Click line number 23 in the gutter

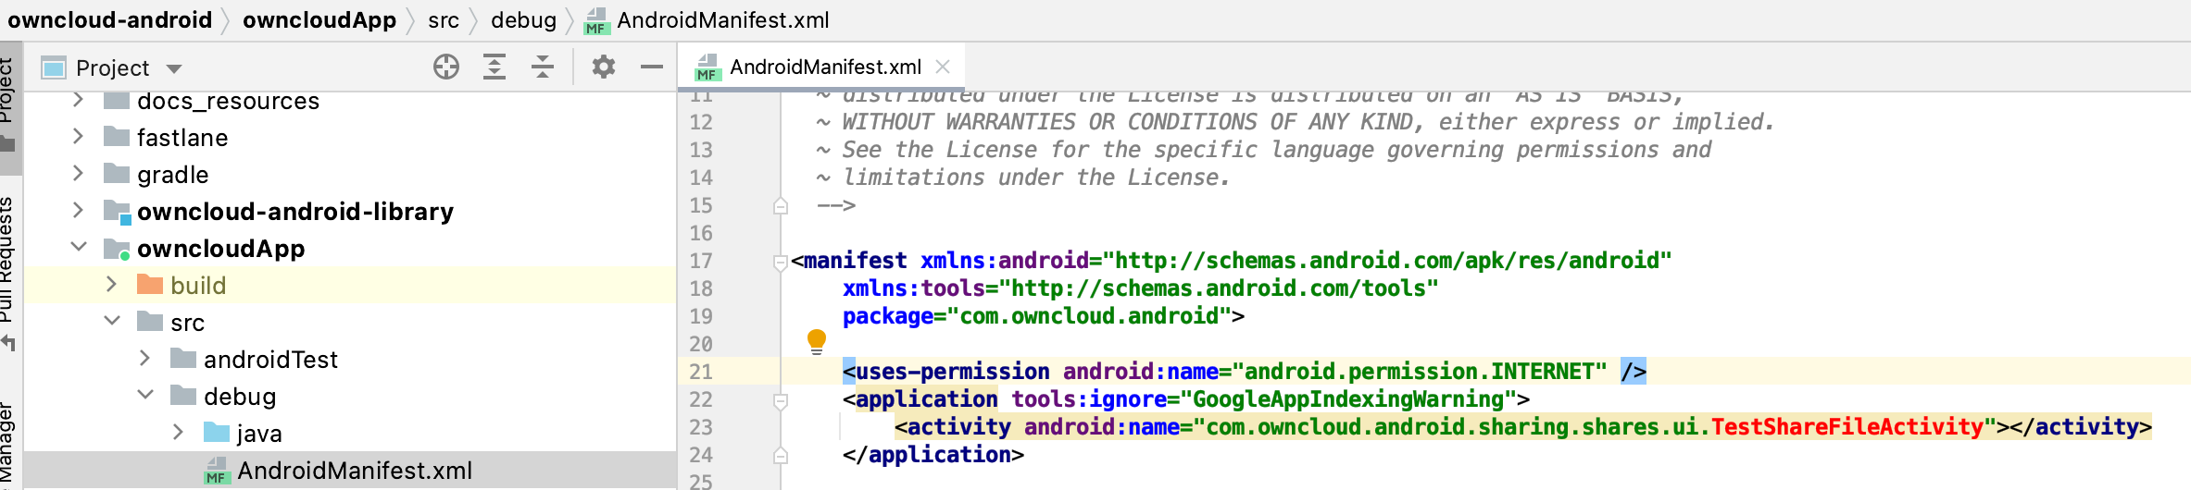click(701, 427)
